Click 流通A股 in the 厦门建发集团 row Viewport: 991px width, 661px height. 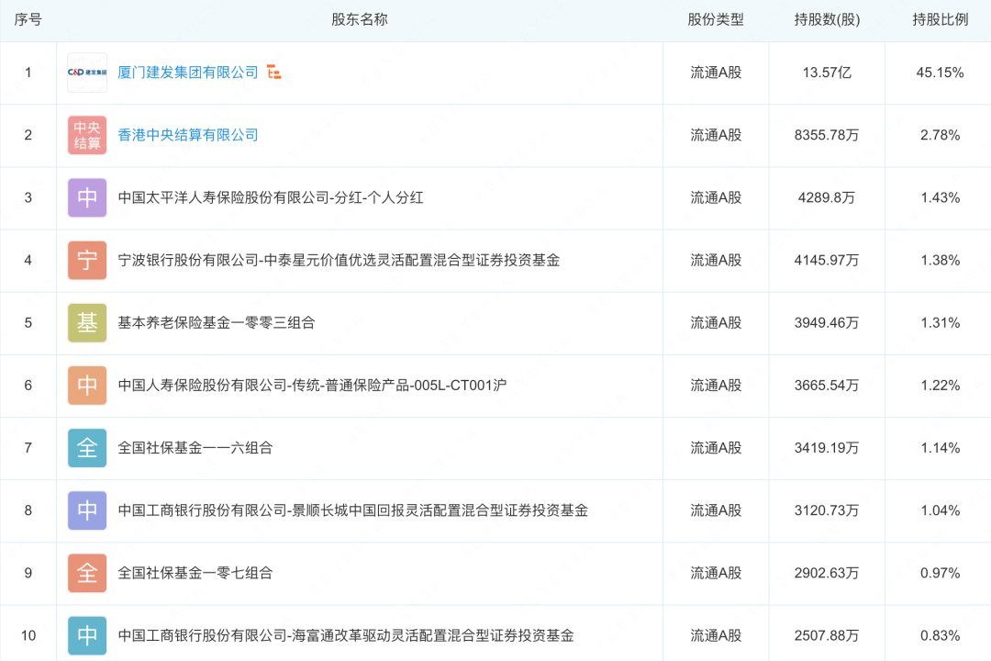click(x=716, y=73)
